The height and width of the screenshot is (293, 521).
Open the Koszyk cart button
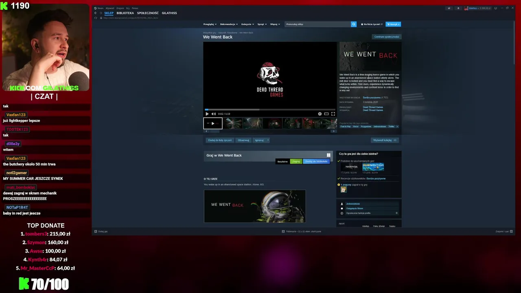(393, 24)
